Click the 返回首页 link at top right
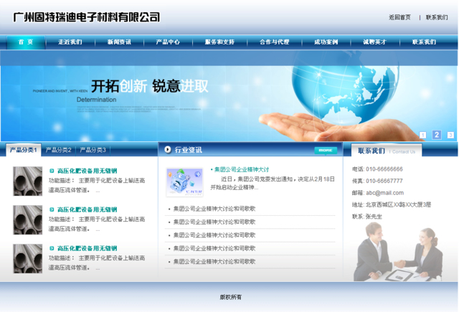The height and width of the screenshot is (312, 459). [399, 17]
